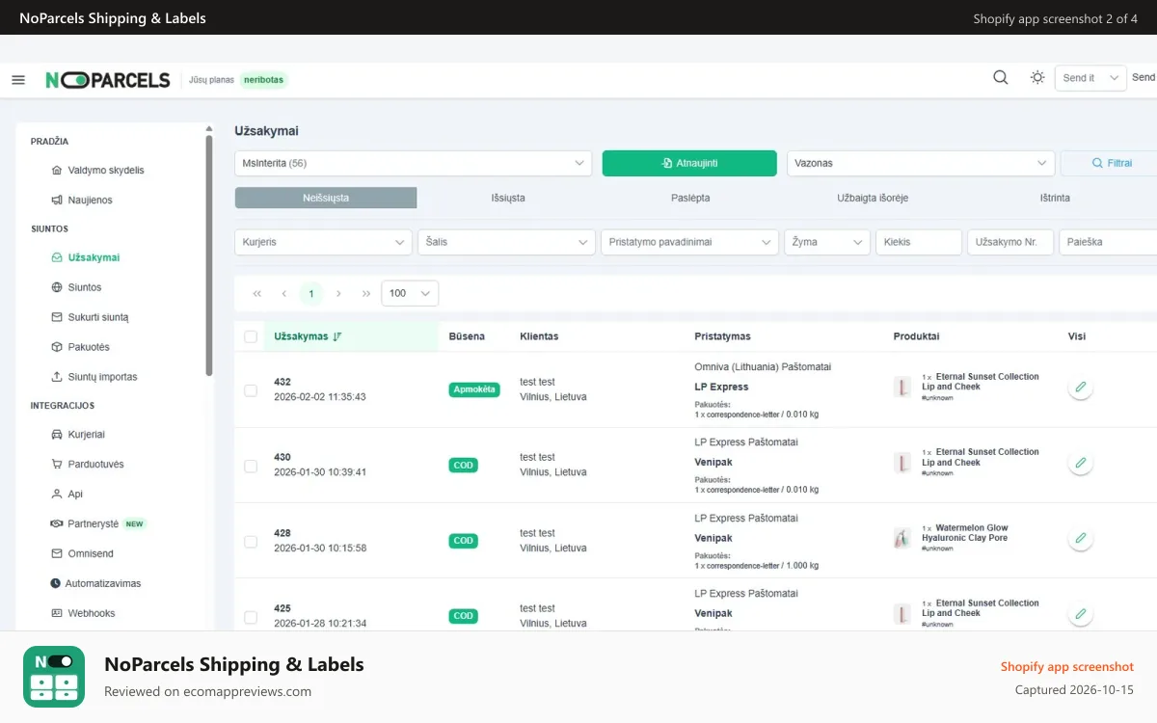Click the Klientas column header
Viewport: 1157px width, 723px height.
tap(539, 336)
